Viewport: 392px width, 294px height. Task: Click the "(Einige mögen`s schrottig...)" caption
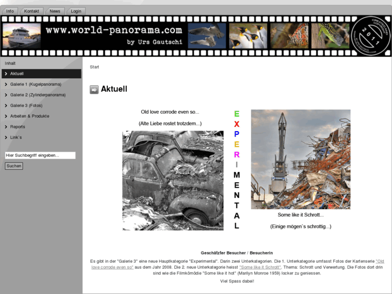click(x=301, y=227)
